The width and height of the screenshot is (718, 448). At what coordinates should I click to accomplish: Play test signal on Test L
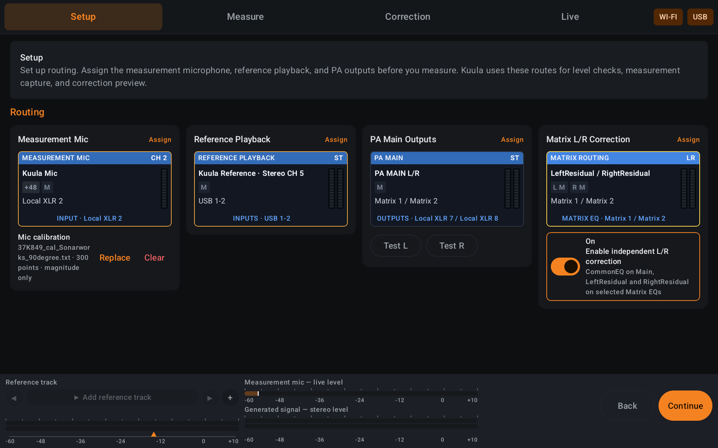click(x=396, y=246)
